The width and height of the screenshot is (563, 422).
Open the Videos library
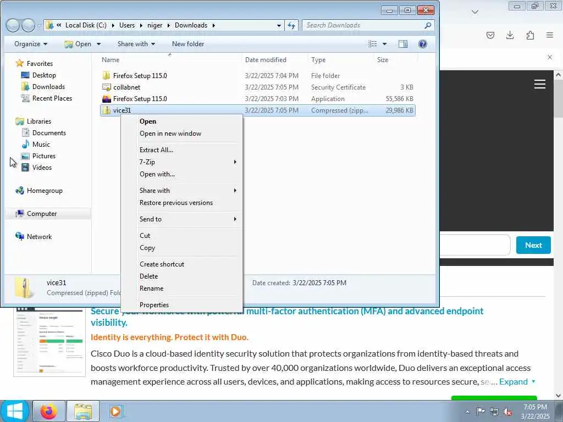click(42, 167)
